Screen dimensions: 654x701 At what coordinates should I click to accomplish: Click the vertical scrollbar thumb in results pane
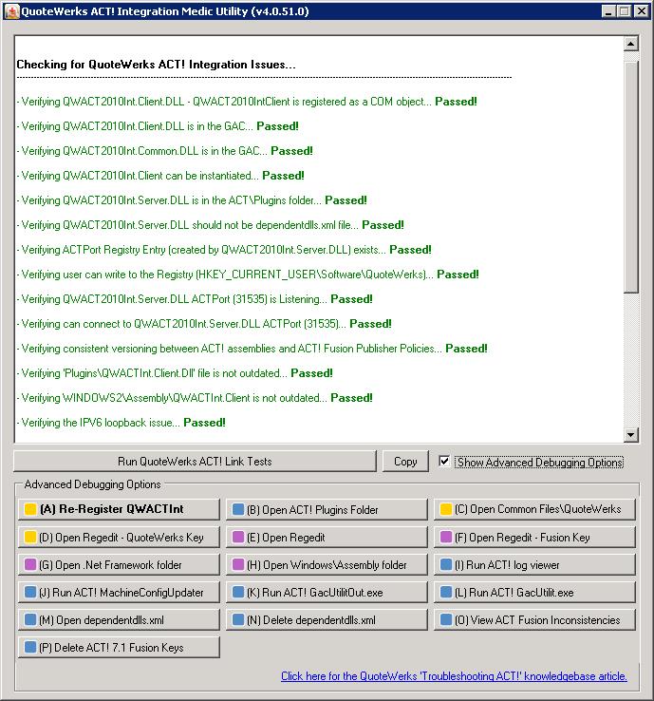[631, 178]
